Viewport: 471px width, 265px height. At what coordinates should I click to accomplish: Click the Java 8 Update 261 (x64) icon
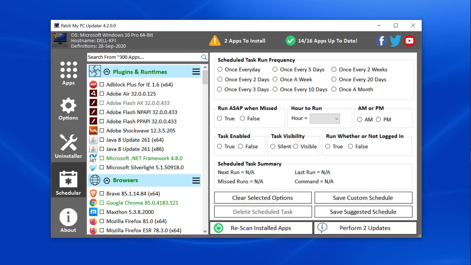pyautogui.click(x=93, y=140)
